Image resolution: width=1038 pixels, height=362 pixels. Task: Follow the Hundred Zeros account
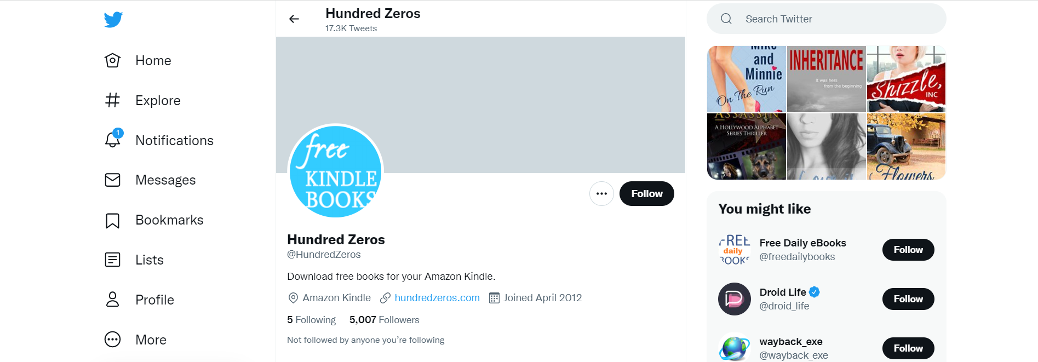coord(646,194)
